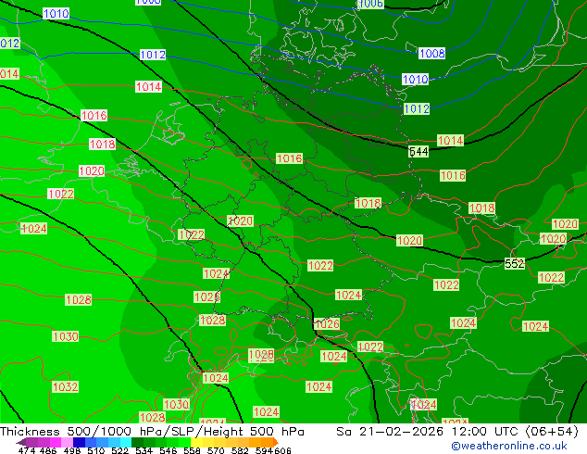
Task: Pick the bright magenta legend swatch
Action: click(55, 442)
